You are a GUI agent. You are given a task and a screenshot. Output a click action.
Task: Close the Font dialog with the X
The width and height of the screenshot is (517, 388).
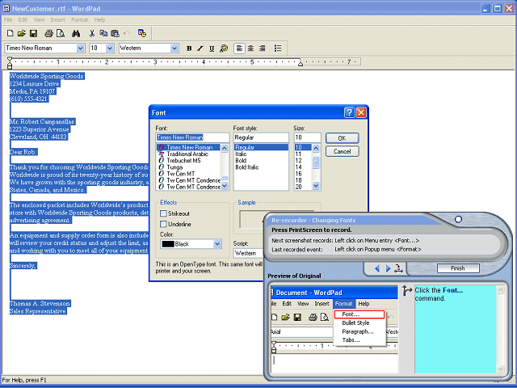(361, 112)
